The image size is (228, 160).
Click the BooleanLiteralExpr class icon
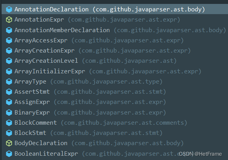click(x=9, y=154)
